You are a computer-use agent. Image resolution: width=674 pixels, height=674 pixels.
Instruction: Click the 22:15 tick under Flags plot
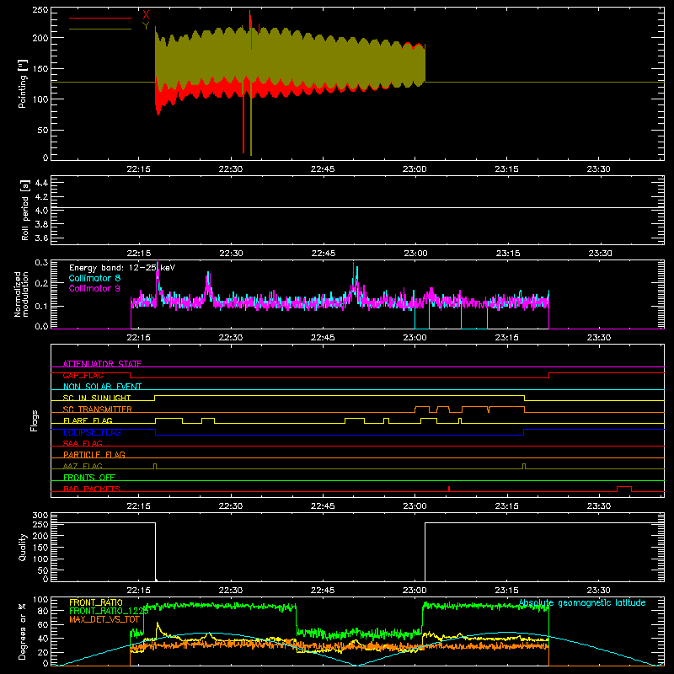pos(138,506)
